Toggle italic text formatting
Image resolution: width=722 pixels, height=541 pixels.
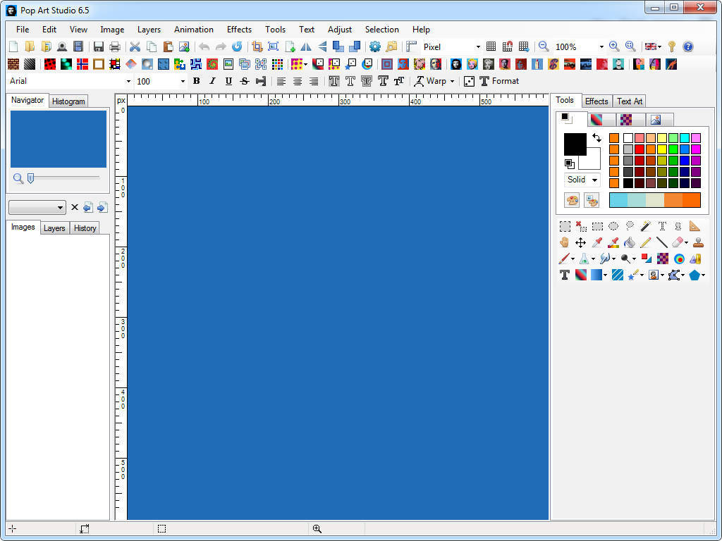pyautogui.click(x=212, y=81)
